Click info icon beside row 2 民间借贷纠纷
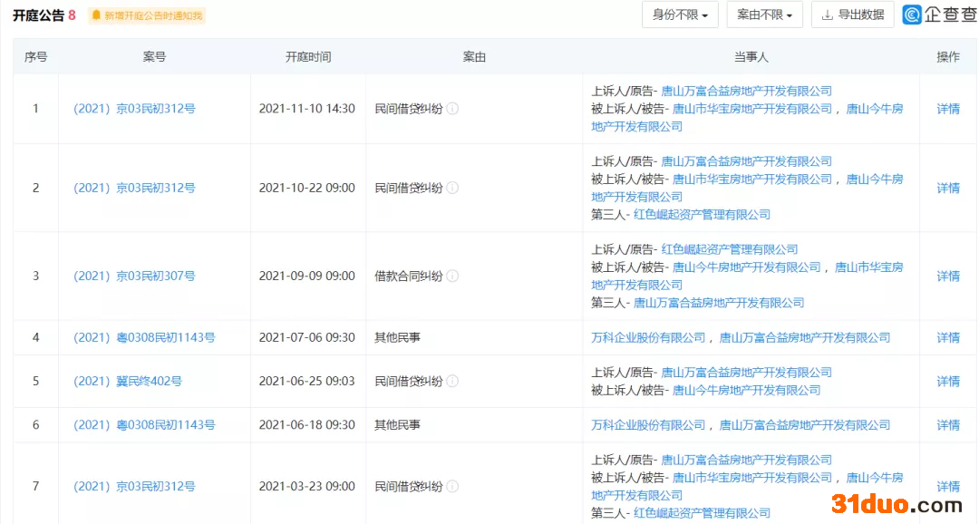Image resolution: width=979 pixels, height=524 pixels. tap(452, 188)
